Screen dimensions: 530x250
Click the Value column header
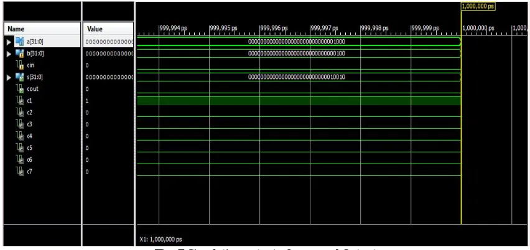[108, 29]
